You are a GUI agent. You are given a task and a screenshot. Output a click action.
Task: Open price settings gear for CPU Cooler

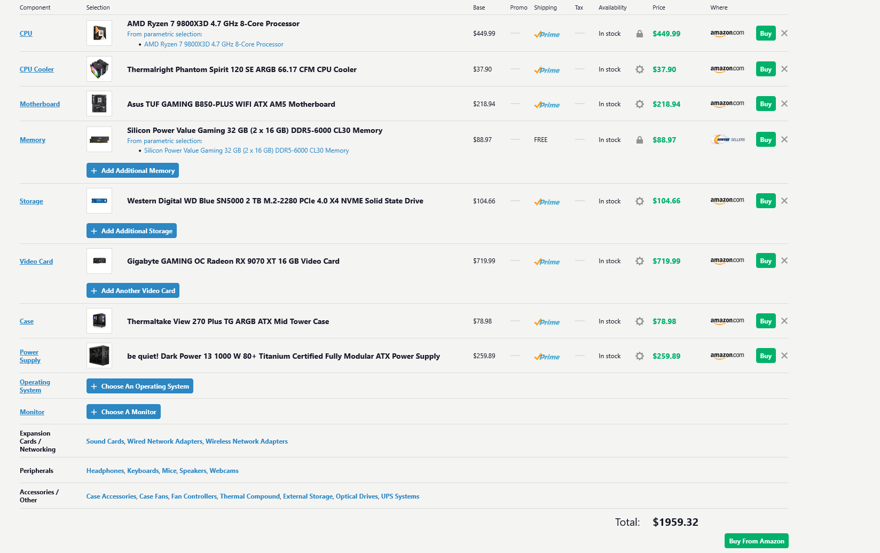click(639, 69)
